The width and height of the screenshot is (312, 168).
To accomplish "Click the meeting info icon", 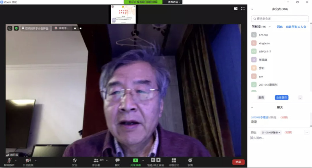I will 10,28.
